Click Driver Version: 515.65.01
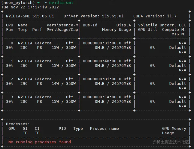 93,16
